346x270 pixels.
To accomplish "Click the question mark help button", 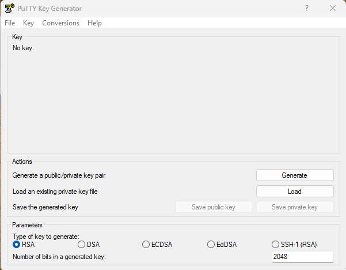I will (307, 9).
